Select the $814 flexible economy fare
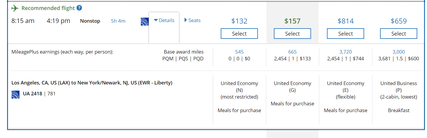 [346, 34]
